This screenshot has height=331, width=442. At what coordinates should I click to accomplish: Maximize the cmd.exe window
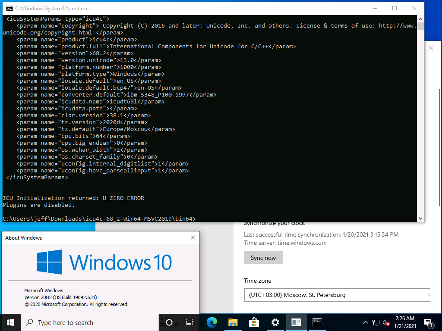394,8
